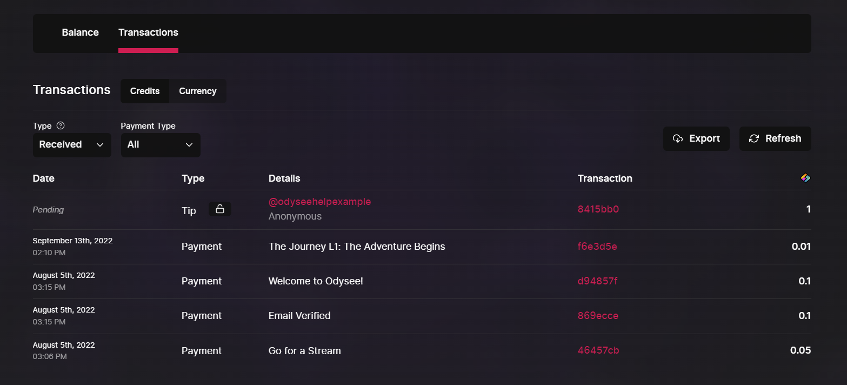This screenshot has width=847, height=385.
Task: Click 'The Journey L1: The Adventure Begins' text
Action: tap(357, 247)
